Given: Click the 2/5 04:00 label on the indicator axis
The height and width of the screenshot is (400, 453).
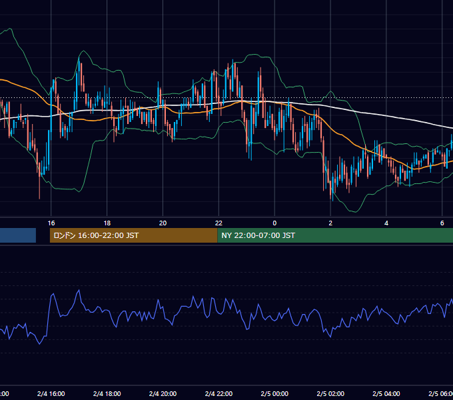Looking at the screenshot, I should point(386,394).
